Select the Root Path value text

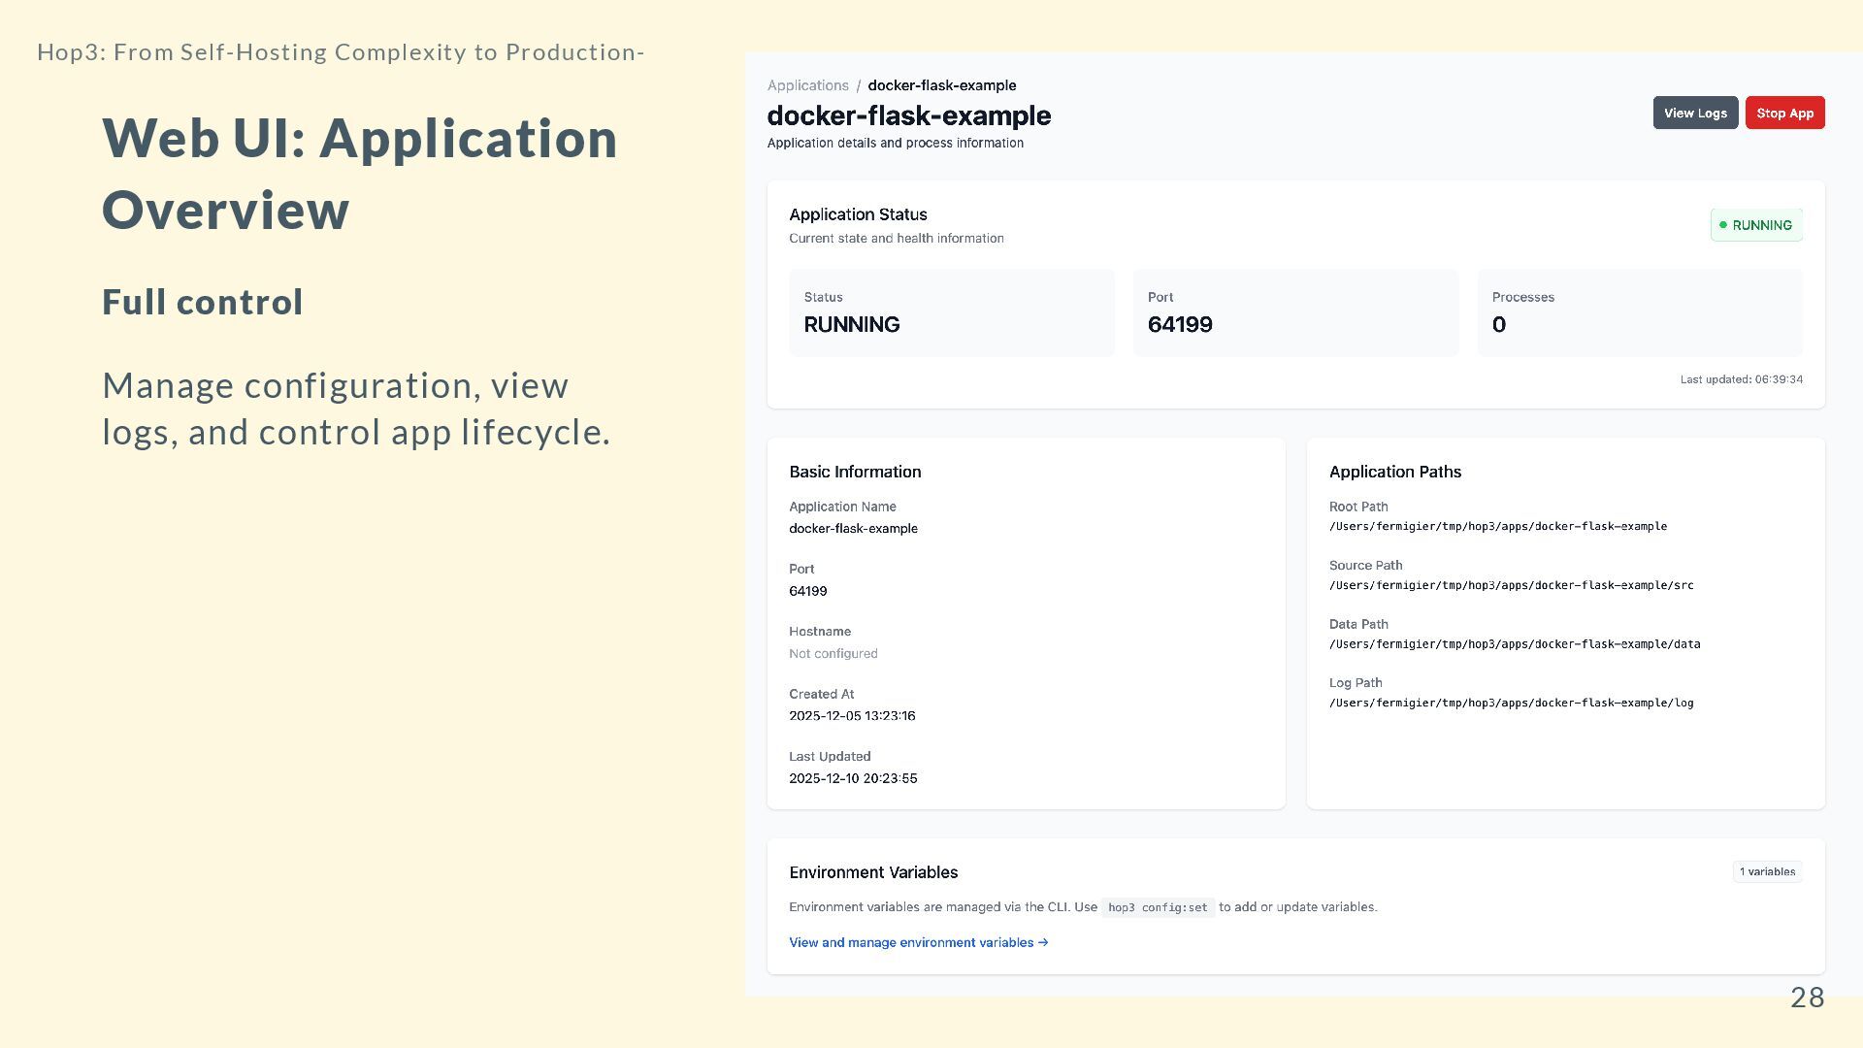[x=1497, y=527]
